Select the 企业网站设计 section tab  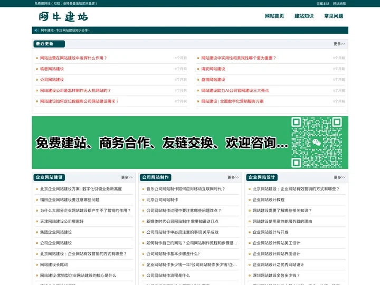click(x=262, y=177)
